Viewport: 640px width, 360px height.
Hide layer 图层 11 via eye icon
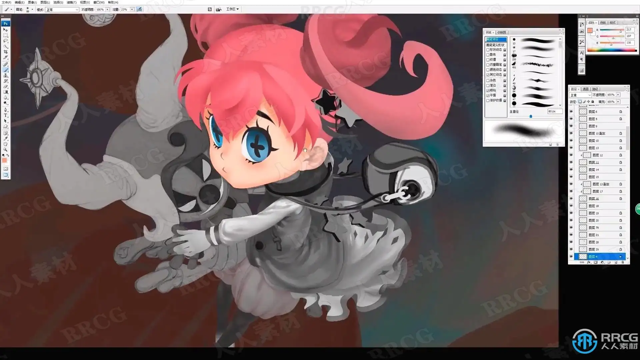tap(571, 162)
